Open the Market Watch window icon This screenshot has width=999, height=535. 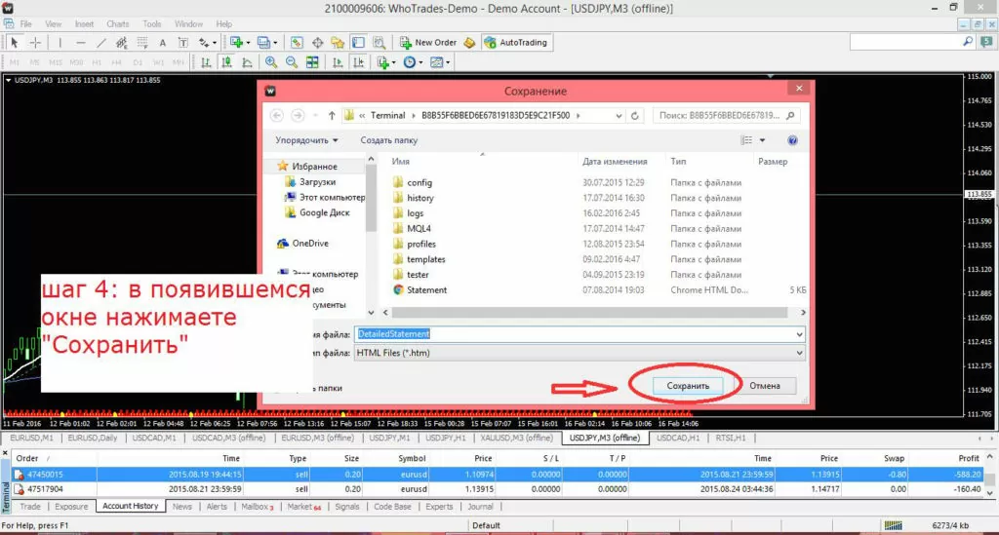pyautogui.click(x=297, y=43)
